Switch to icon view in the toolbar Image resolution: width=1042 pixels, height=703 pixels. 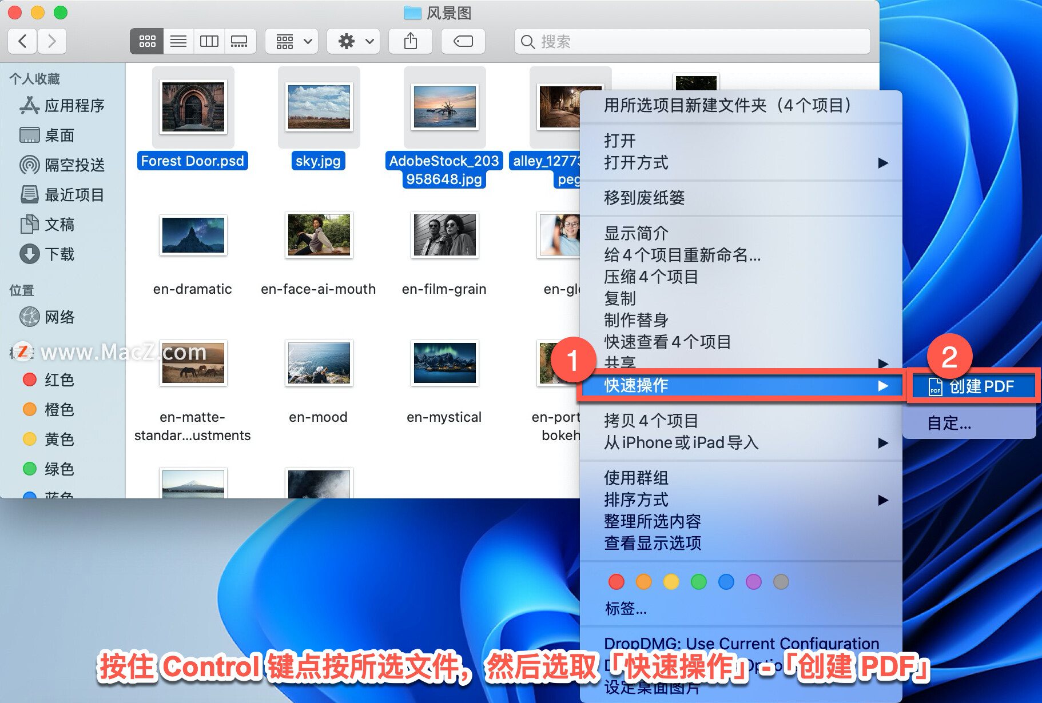(147, 41)
